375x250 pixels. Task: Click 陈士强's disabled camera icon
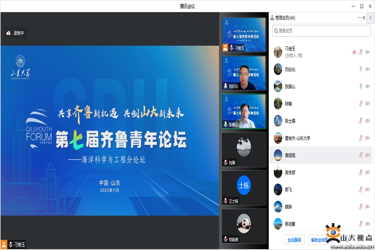click(367, 121)
